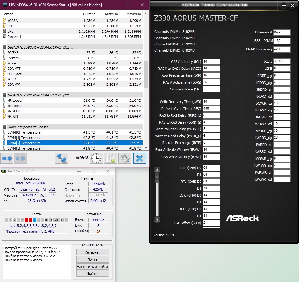Click the Всего 32702Mb value
Image resolution: width=299 pixels, height=282 pixels.
(98, 184)
